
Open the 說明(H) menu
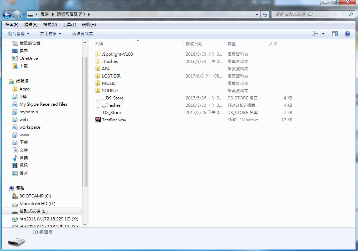[x=89, y=25]
